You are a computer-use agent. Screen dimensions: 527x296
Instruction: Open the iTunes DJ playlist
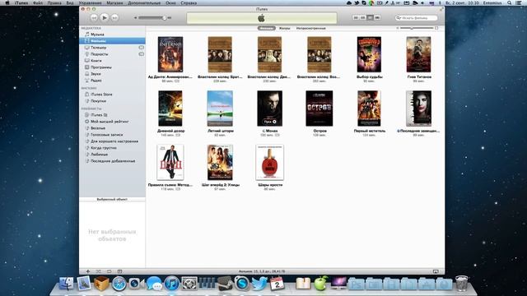tap(99, 115)
